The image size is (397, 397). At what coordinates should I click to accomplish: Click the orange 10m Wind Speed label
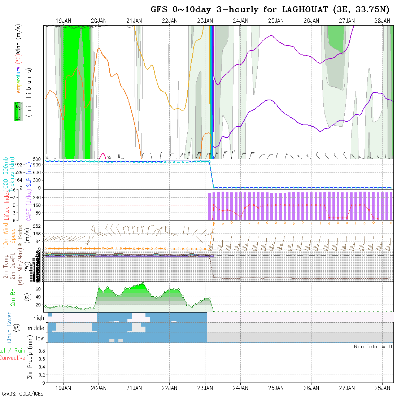9,235
